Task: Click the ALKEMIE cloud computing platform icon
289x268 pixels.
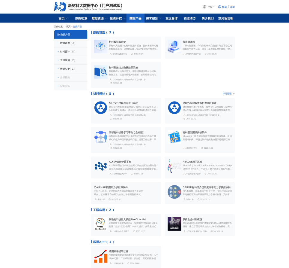Action: click(x=100, y=166)
